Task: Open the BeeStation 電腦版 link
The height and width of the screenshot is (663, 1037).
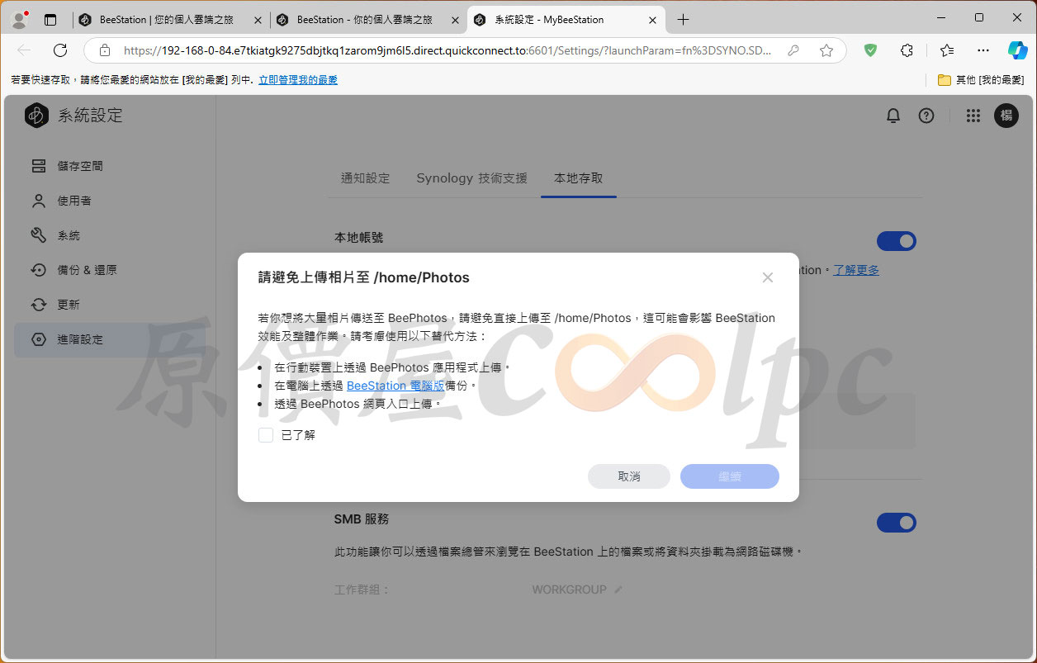Action: pos(395,386)
